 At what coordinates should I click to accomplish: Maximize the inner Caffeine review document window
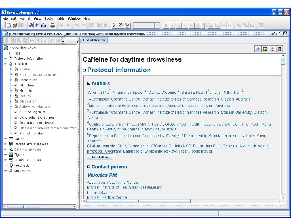click(x=278, y=34)
